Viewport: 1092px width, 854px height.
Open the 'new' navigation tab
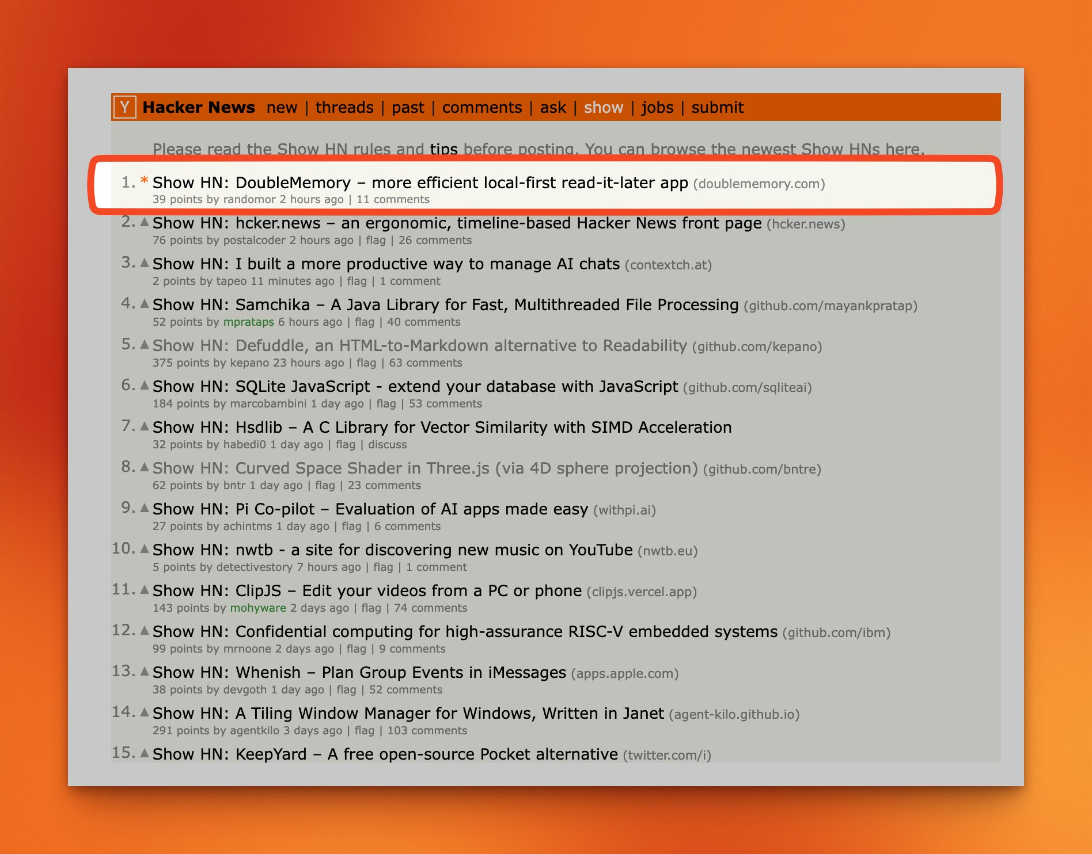(x=282, y=108)
